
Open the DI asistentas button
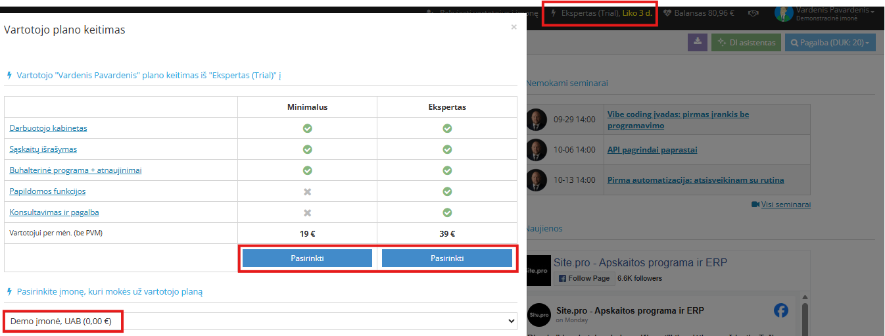746,43
